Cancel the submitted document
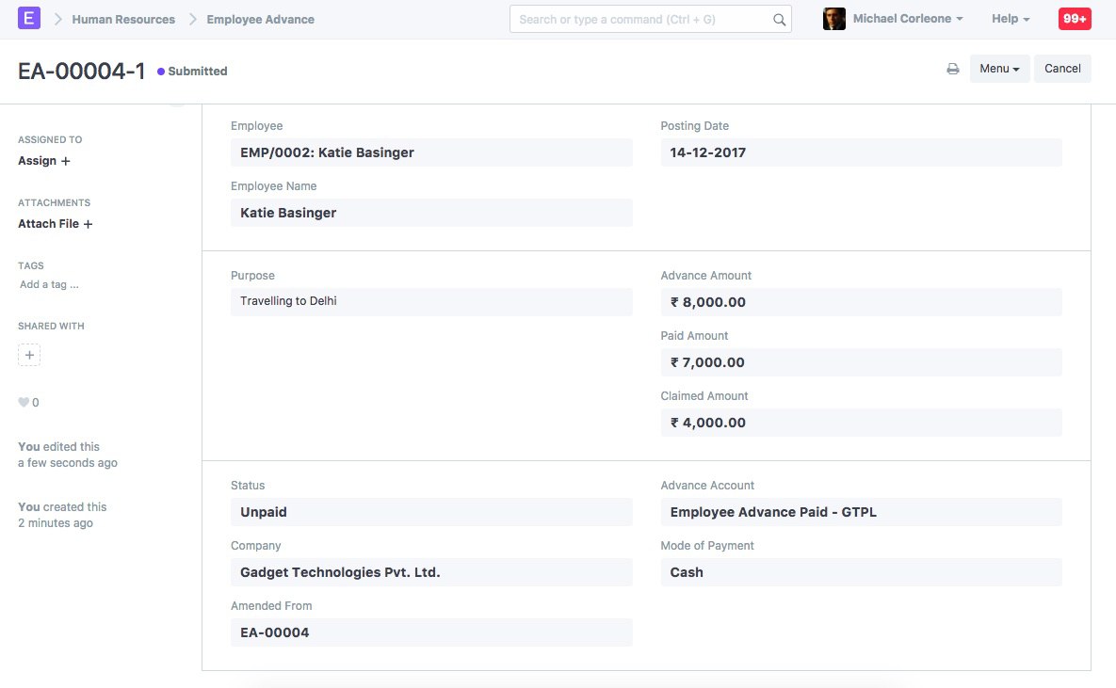This screenshot has height=688, width=1116. click(1062, 69)
